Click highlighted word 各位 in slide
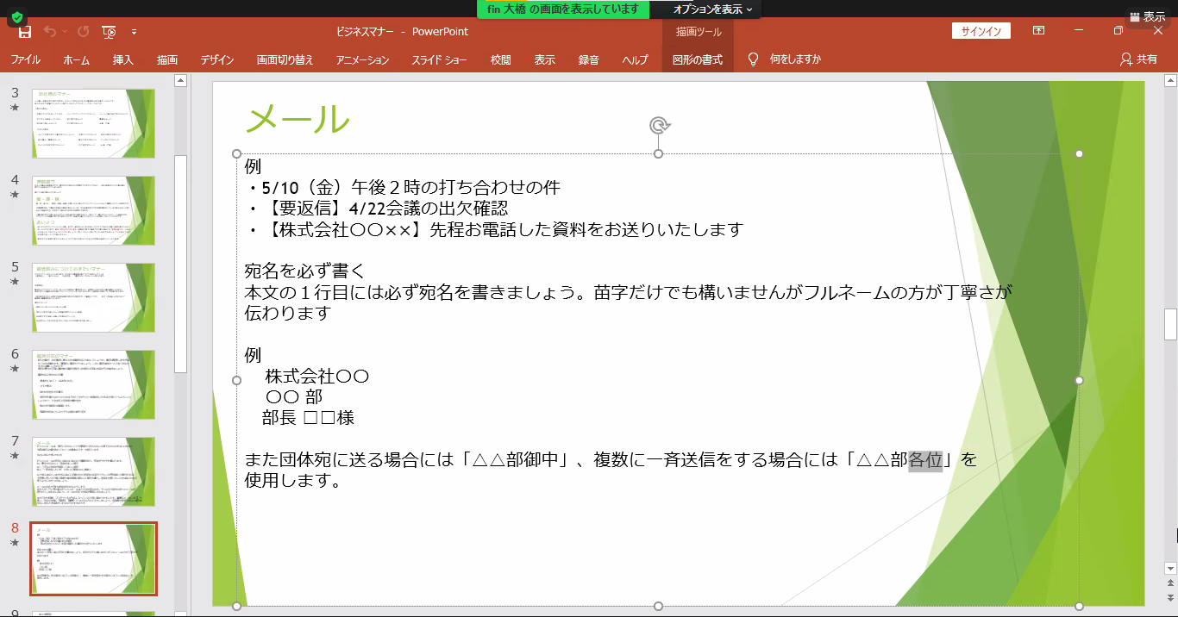This screenshot has width=1178, height=617. pos(926,460)
